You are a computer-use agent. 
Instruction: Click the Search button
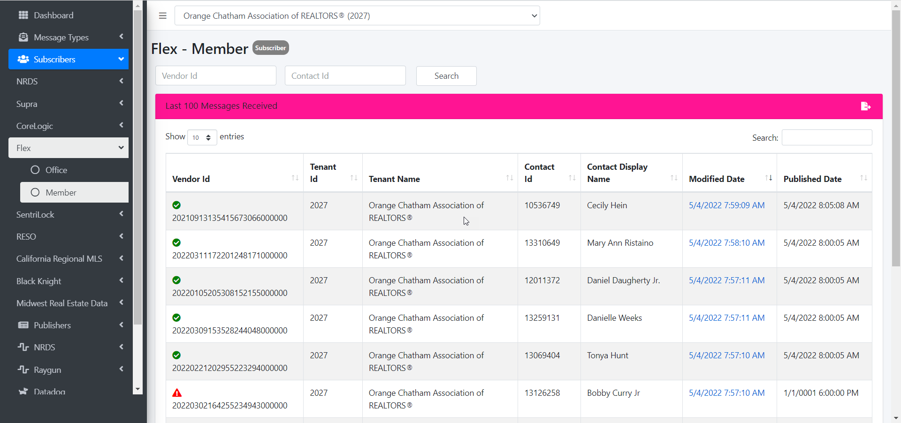click(446, 76)
